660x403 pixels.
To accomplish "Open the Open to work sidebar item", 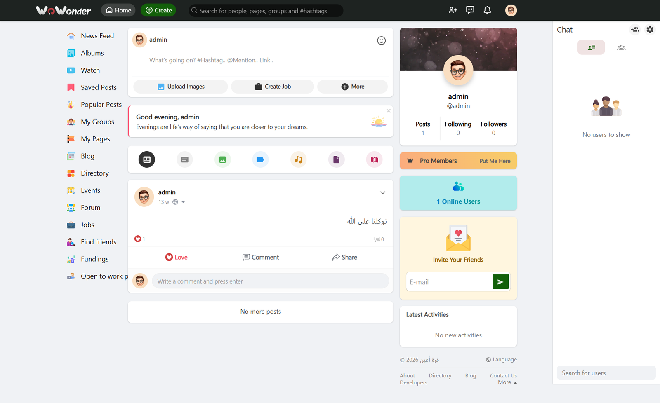I will (97, 276).
